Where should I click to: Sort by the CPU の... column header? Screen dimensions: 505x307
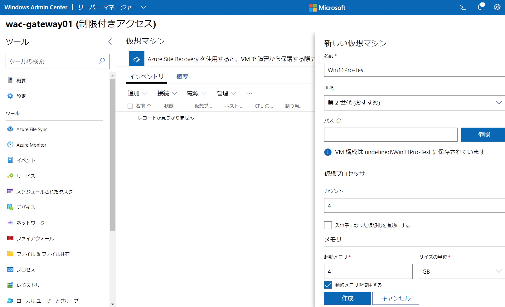(x=264, y=106)
